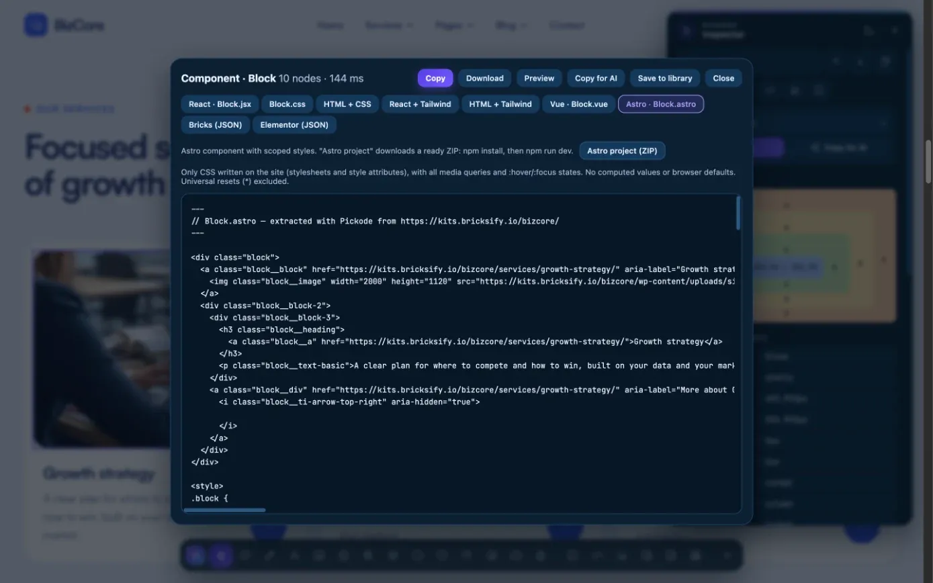Switch to Bricks (JSON) export
933x583 pixels.
click(x=216, y=125)
